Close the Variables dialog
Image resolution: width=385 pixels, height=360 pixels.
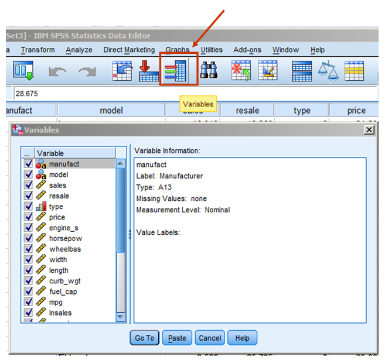pos(369,129)
